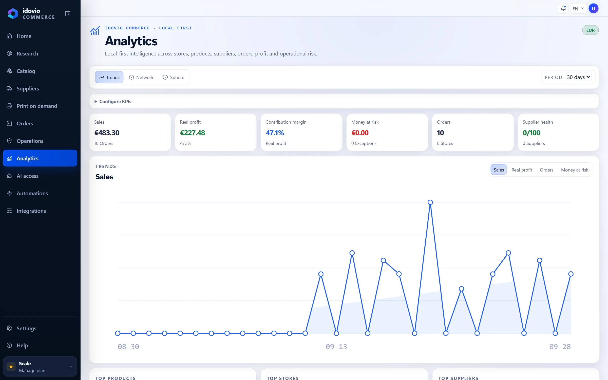Viewport: 608px width, 380px height.
Task: Click the Integrations sliders icon
Action: (x=9, y=211)
